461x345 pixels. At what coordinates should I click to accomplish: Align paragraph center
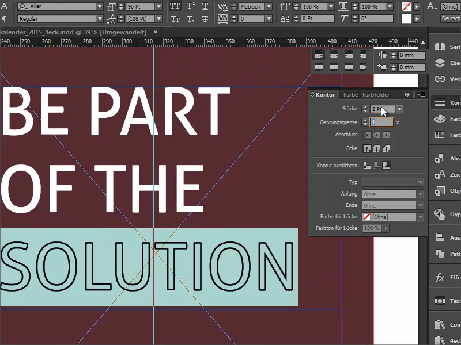pyautogui.click(x=334, y=54)
